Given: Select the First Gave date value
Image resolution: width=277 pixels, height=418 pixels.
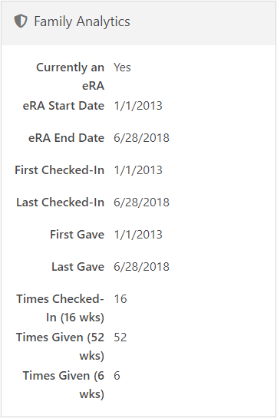Looking at the screenshot, I should [x=138, y=235].
